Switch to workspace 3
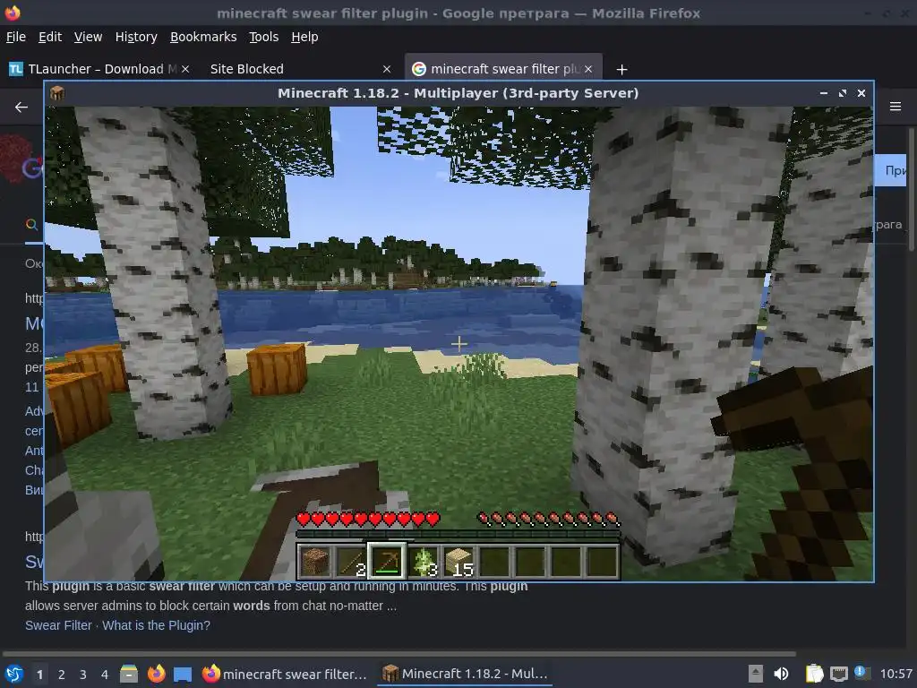917x688 pixels. pos(83,675)
